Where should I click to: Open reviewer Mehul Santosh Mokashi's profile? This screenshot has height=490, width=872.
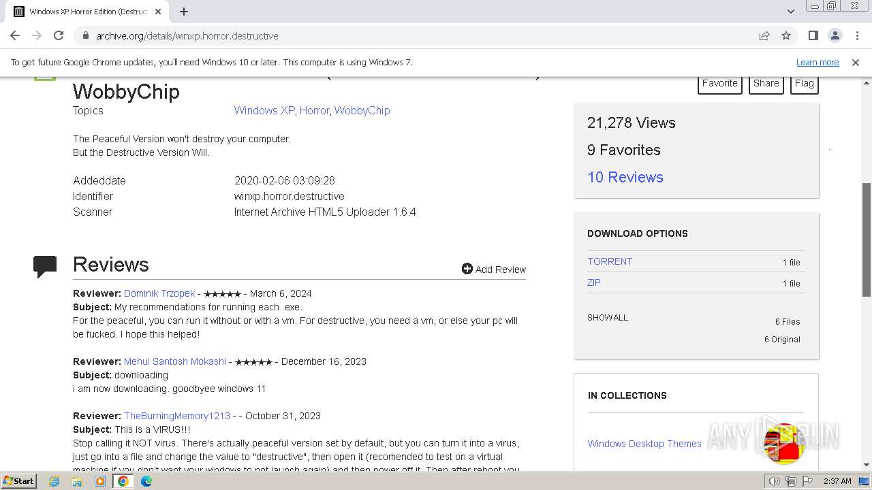[175, 361]
